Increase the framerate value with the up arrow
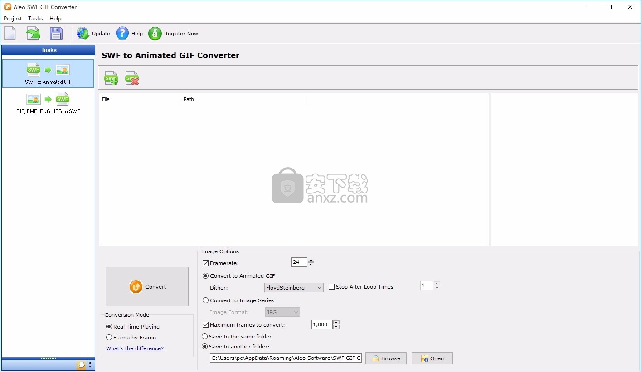 [x=311, y=260]
